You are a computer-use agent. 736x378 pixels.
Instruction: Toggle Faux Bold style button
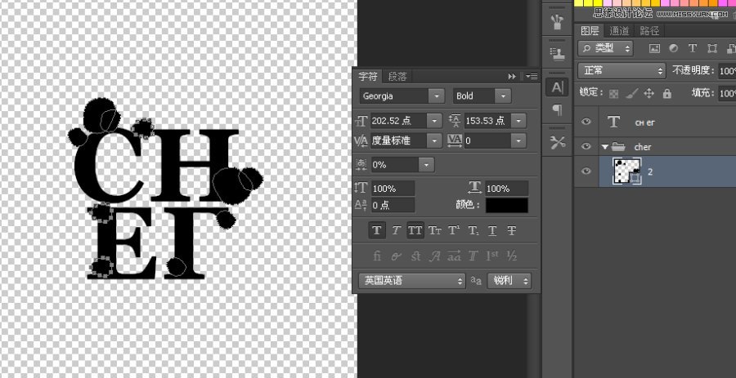coord(376,231)
